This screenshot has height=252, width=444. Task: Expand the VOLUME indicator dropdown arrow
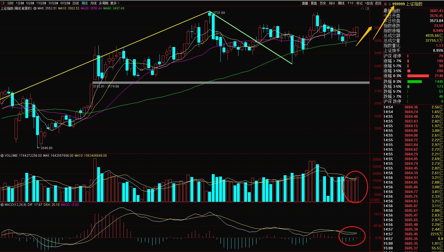[x=2, y=156]
